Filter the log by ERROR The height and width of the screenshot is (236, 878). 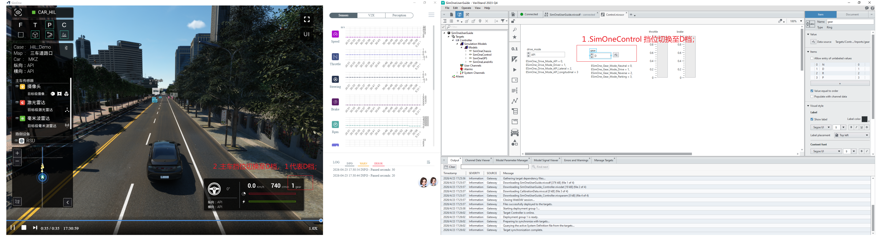pyautogui.click(x=378, y=164)
